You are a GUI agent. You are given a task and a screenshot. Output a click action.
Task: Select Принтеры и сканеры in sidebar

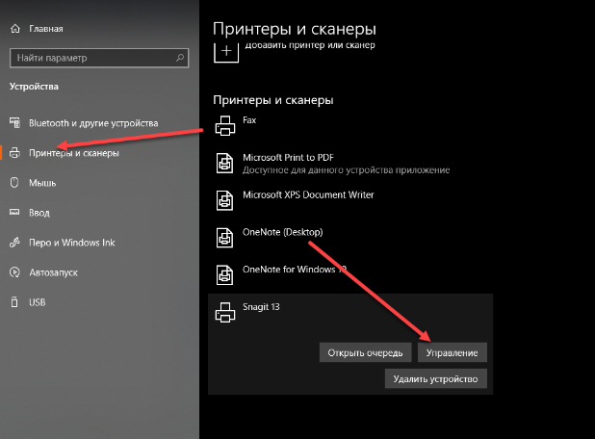pyautogui.click(x=74, y=153)
